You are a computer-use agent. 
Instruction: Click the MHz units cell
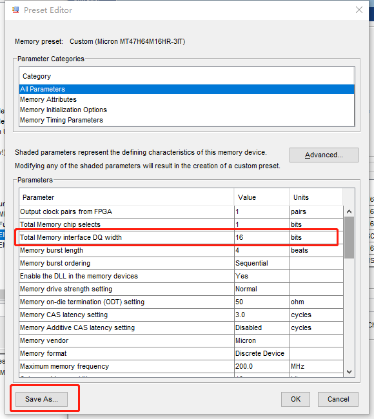click(x=317, y=366)
